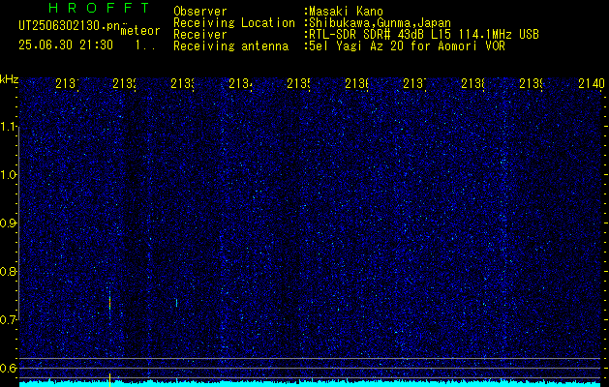Viewport: 609px width, 387px height.
Task: Click the small cyan echo near 2133
Action: pyautogui.click(x=177, y=303)
